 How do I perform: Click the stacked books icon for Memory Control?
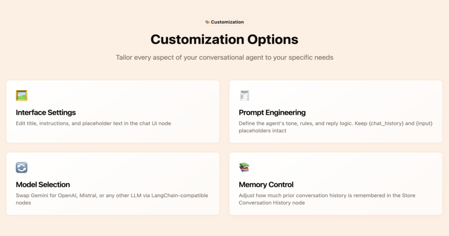244,167
